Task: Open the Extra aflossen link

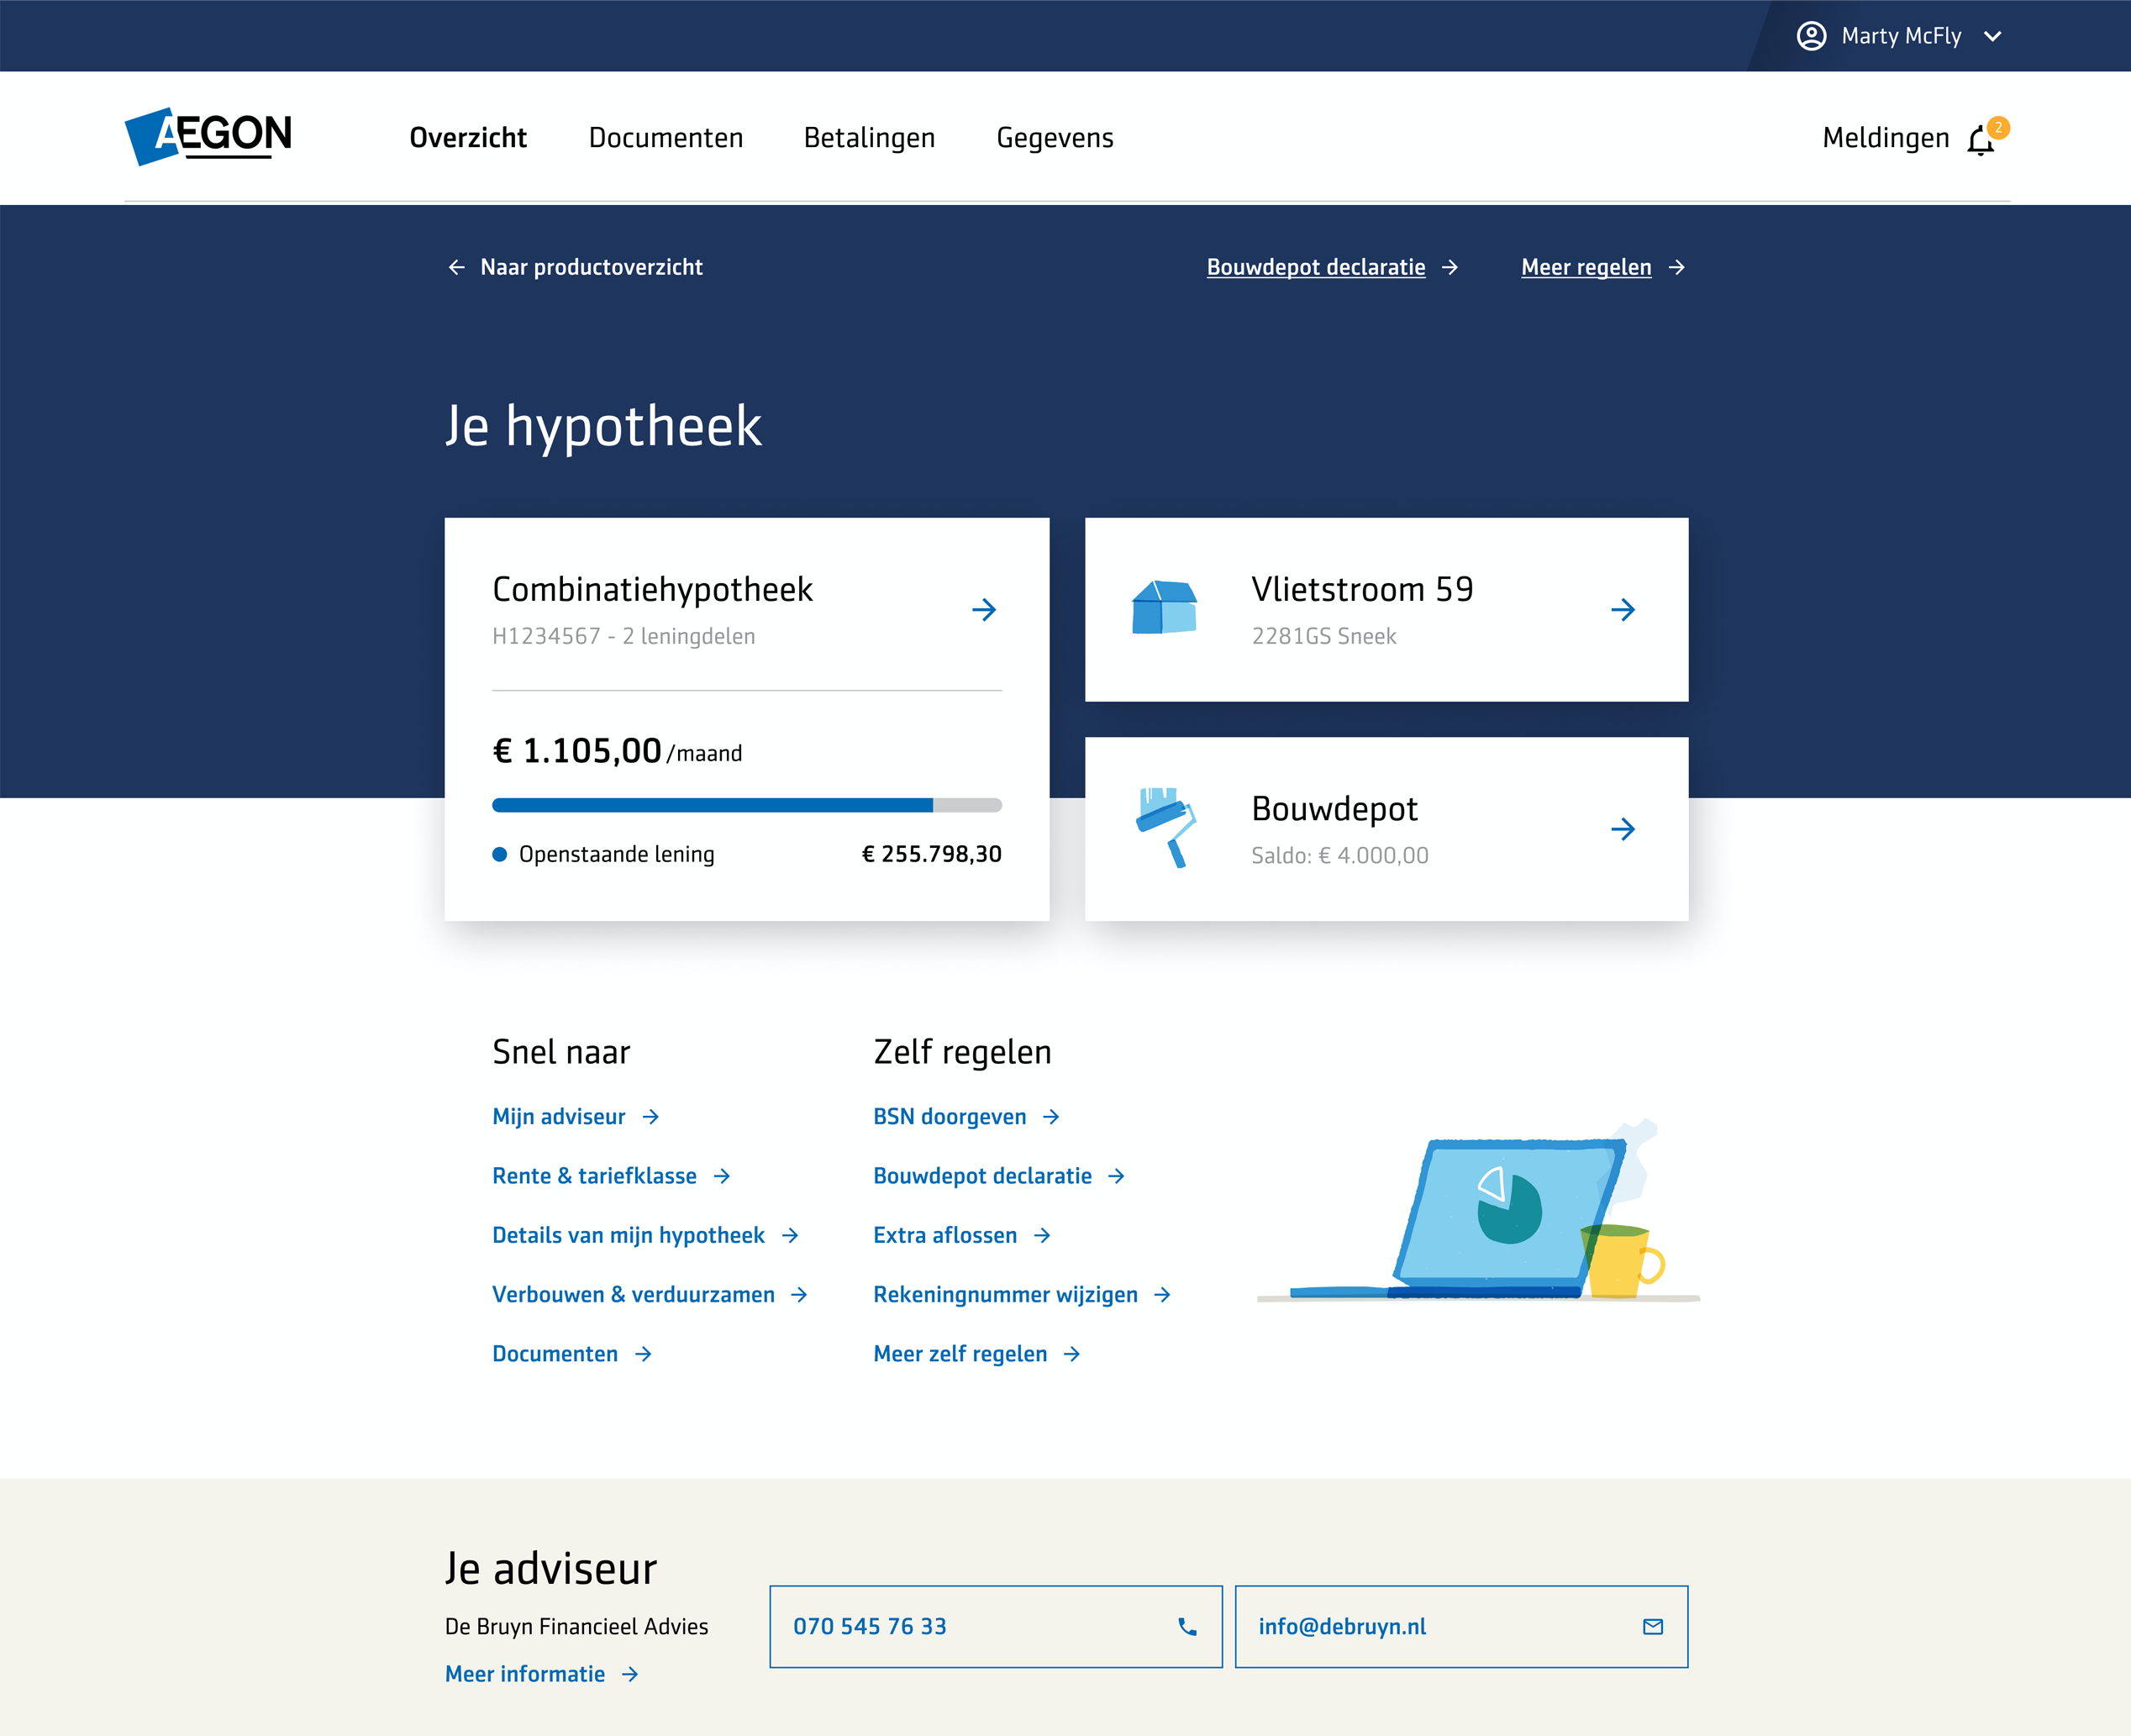Action: point(945,1236)
